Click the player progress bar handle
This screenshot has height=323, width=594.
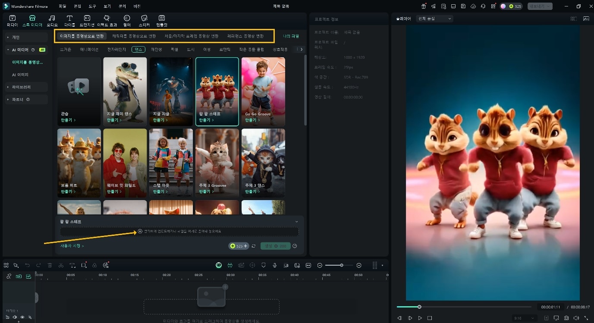pyautogui.click(x=419, y=307)
